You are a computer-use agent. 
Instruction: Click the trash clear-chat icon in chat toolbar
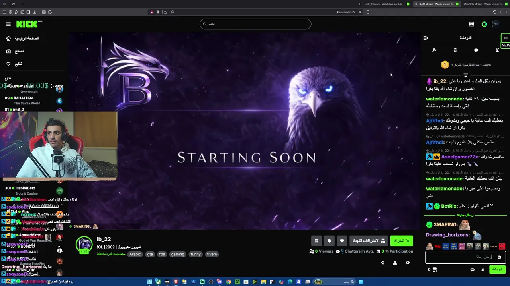point(455,50)
